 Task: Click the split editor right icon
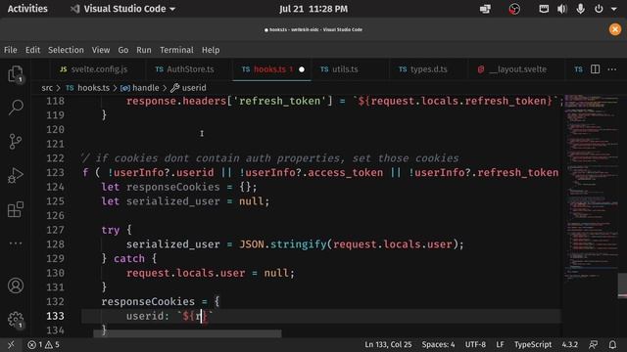coord(595,69)
